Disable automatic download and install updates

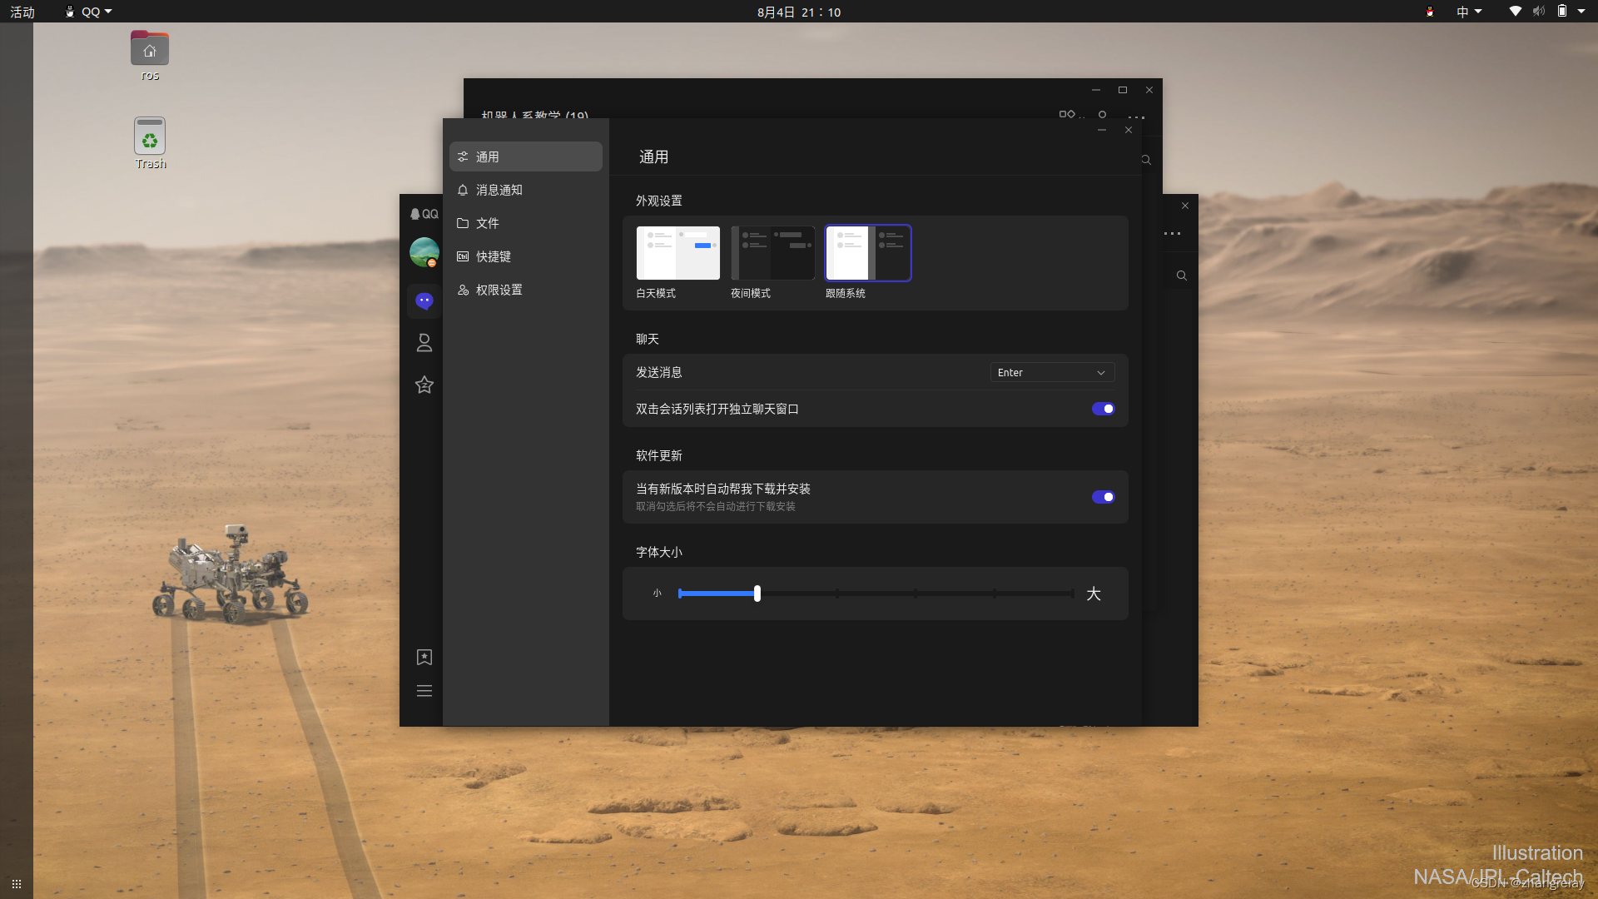click(1103, 497)
